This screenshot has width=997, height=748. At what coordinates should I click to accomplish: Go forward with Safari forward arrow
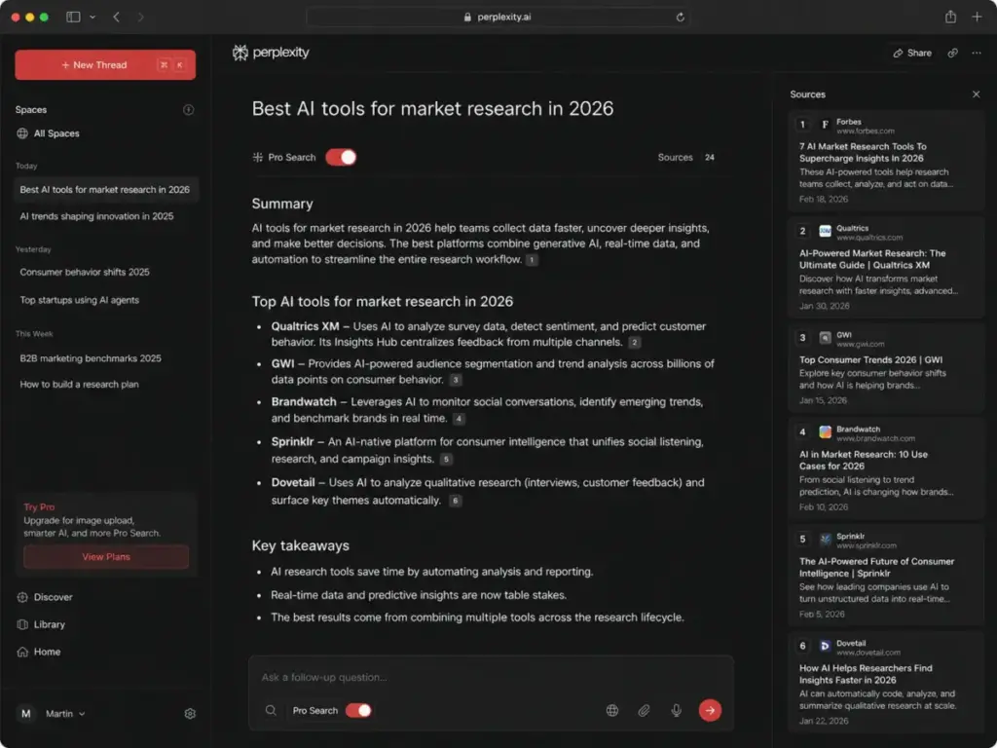140,18
